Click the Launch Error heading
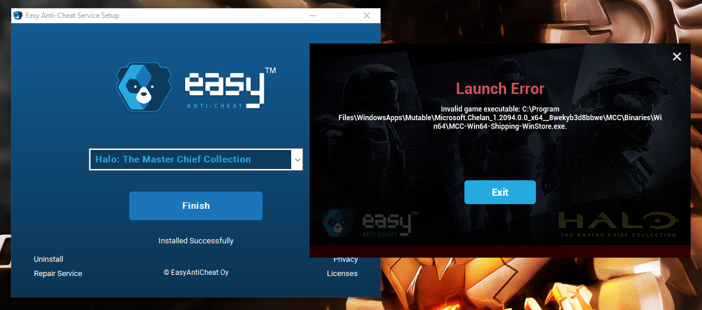702x310 pixels. pos(500,89)
